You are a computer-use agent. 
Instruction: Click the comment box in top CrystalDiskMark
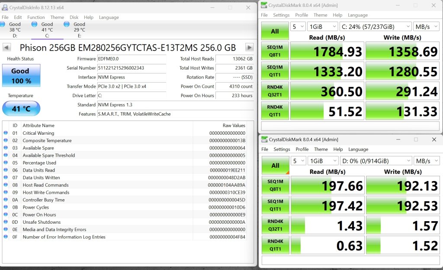350,126
